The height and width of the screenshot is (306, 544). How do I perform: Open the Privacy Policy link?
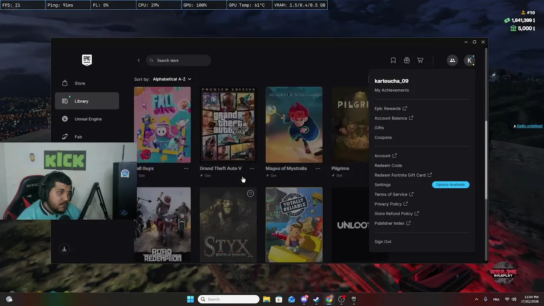click(391, 204)
